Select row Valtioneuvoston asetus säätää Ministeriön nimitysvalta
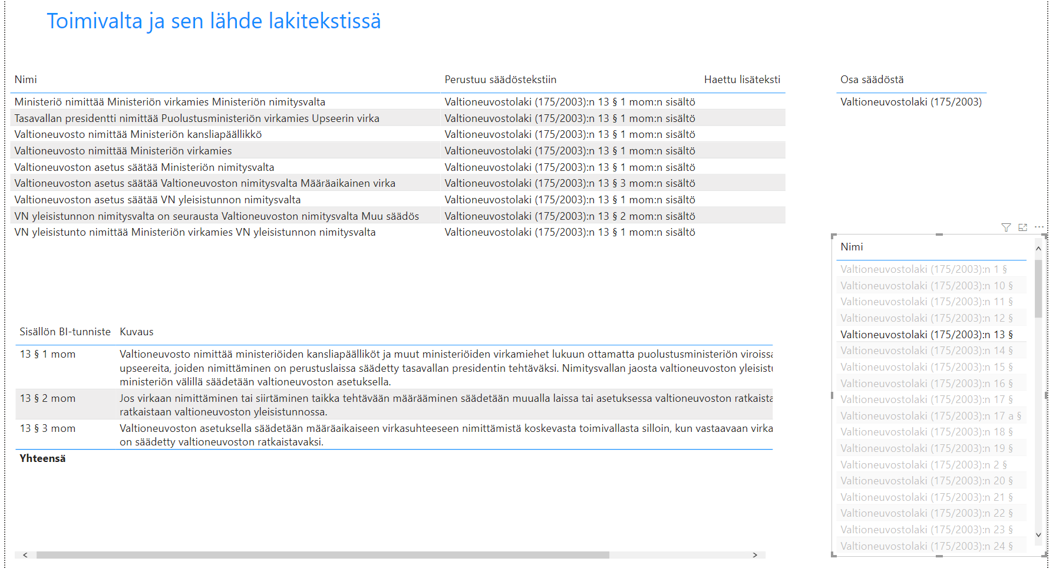The image size is (1056, 568). point(398,167)
